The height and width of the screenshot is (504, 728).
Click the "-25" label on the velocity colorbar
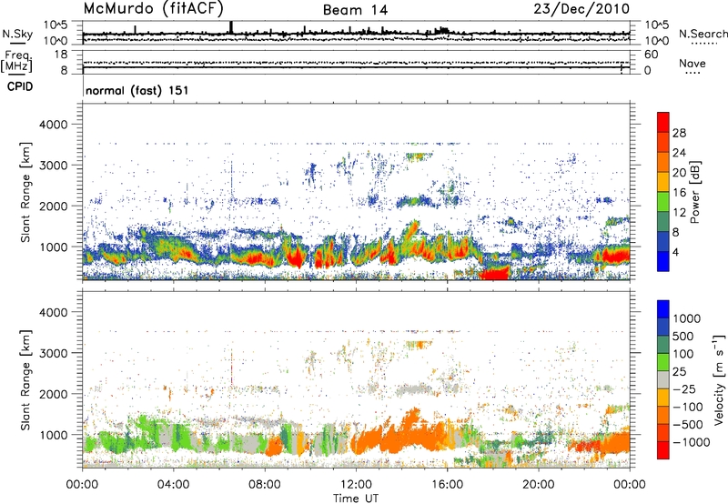tap(683, 388)
